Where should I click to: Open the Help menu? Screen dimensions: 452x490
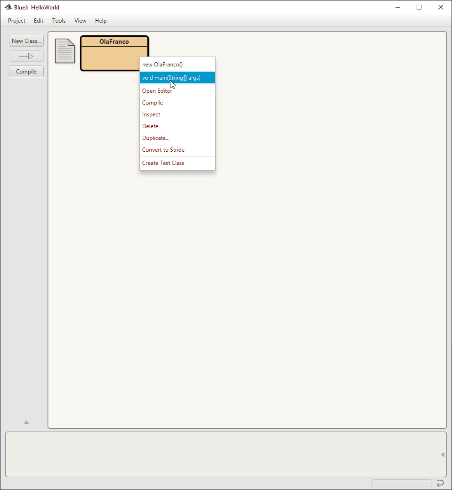tap(101, 21)
